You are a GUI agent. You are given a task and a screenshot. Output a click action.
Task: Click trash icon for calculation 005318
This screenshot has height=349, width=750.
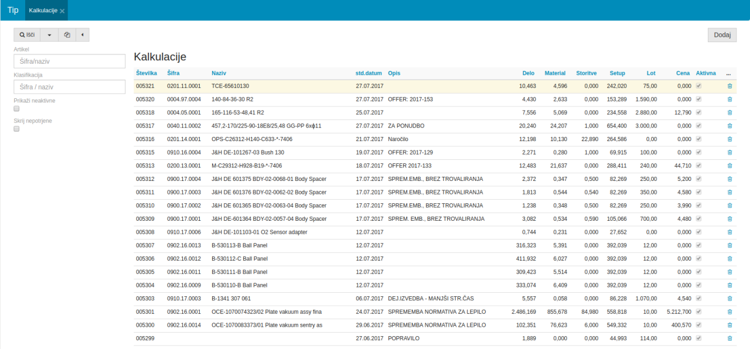click(729, 112)
